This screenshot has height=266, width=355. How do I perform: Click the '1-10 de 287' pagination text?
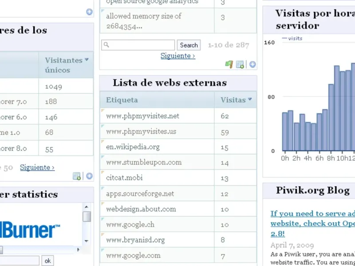(x=229, y=45)
